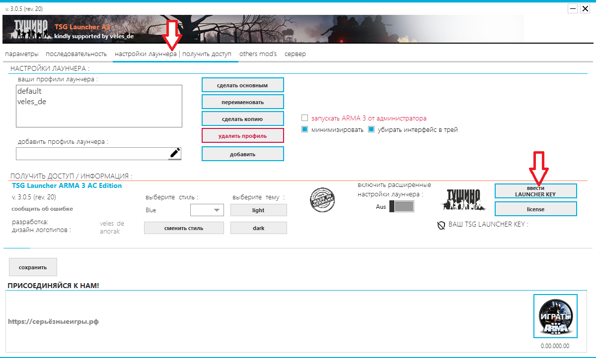
Task: Click the переименовать button
Action: click(242, 102)
